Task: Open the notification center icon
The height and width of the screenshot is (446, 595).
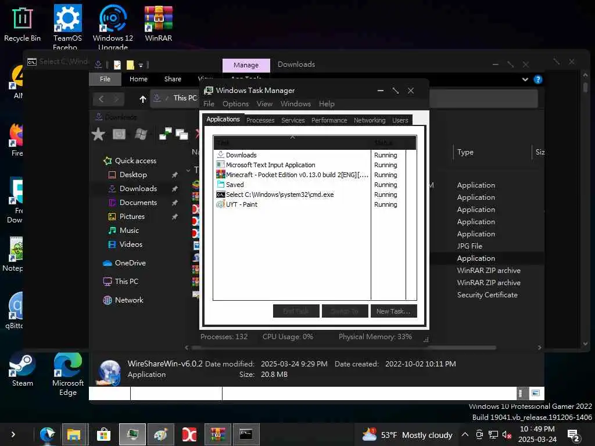Action: (574, 436)
